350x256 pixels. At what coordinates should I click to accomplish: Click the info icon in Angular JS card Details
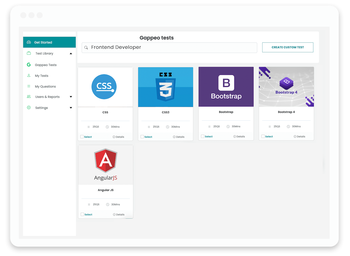[x=114, y=214]
